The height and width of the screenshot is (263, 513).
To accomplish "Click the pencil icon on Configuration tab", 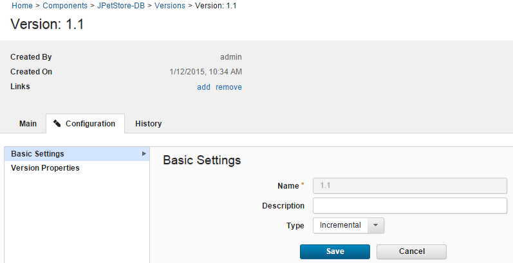I will point(57,123).
